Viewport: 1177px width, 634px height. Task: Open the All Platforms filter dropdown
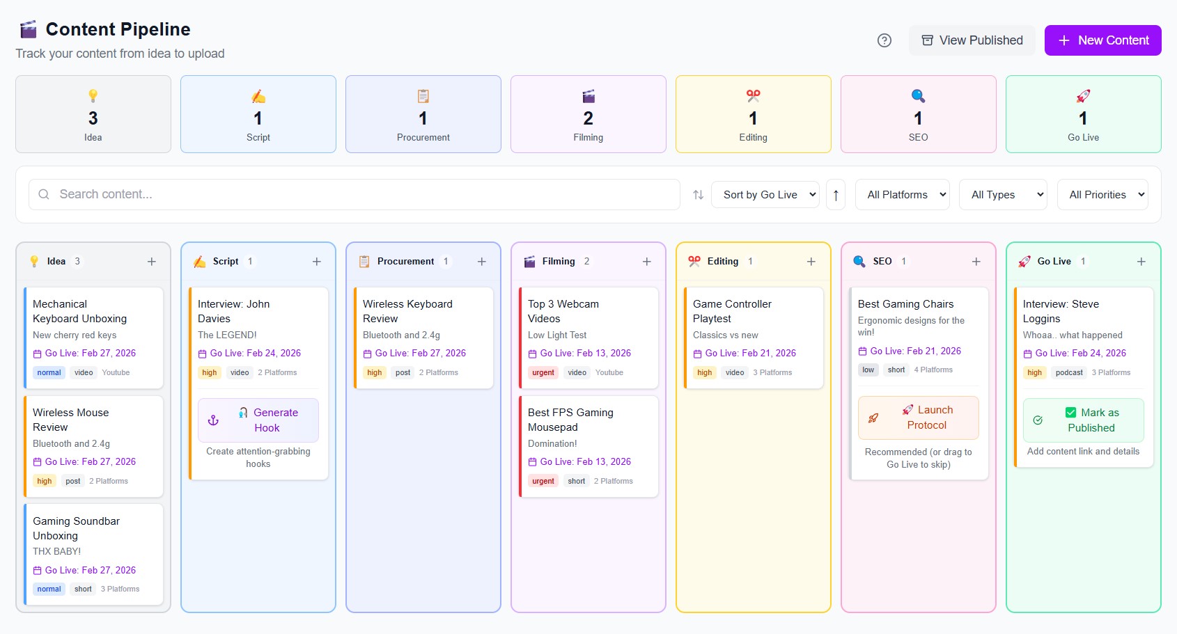pyautogui.click(x=902, y=194)
